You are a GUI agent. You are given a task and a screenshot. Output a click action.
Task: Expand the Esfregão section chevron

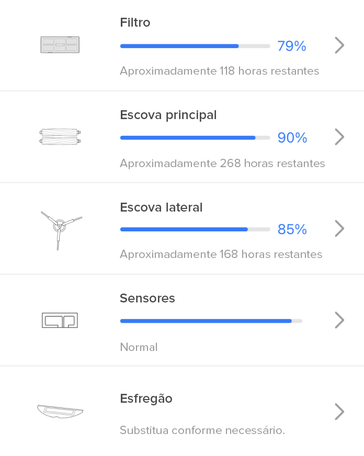click(339, 411)
